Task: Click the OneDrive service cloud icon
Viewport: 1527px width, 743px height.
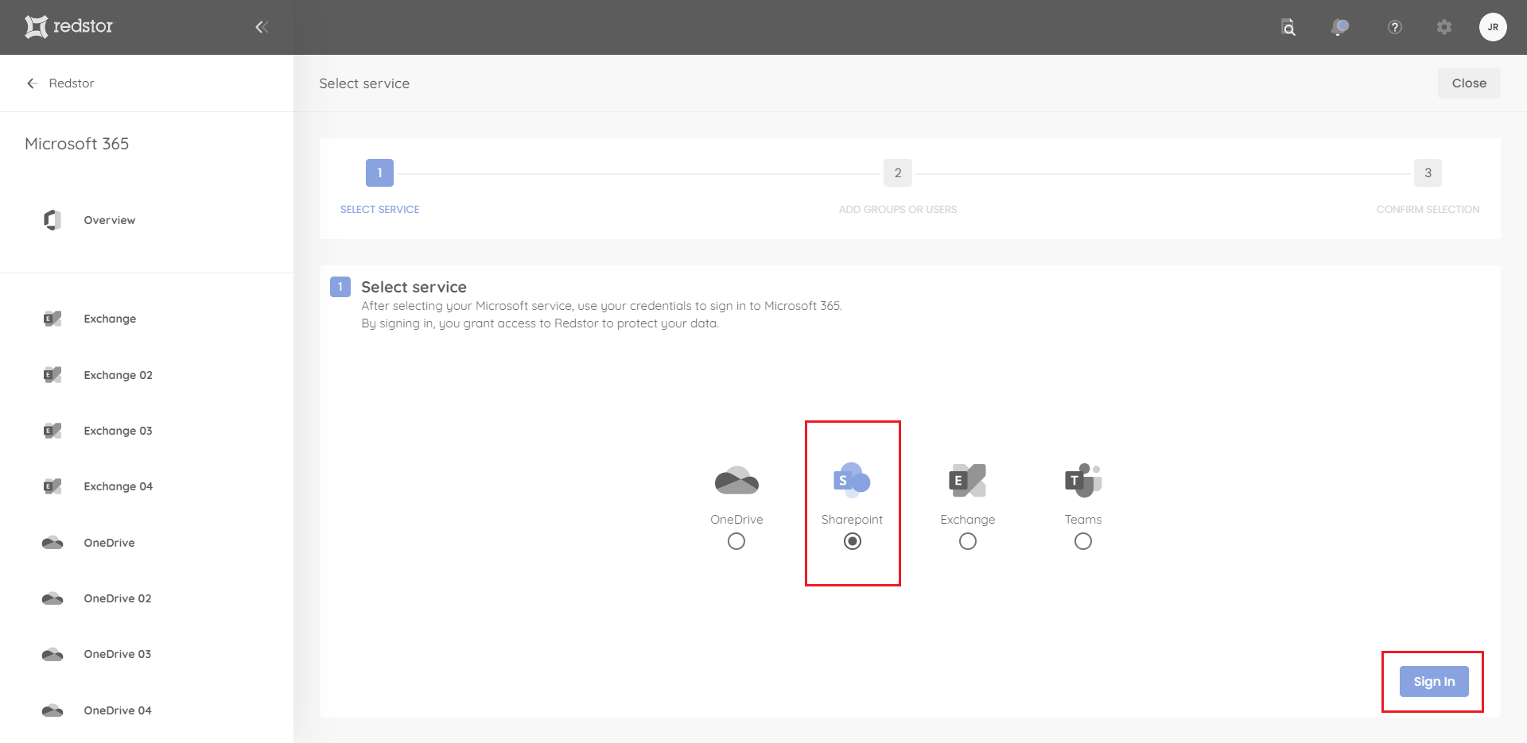Action: click(x=736, y=480)
